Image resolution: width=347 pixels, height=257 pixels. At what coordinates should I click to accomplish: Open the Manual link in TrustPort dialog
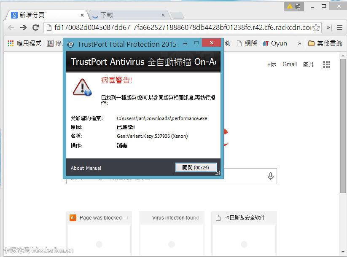point(94,168)
